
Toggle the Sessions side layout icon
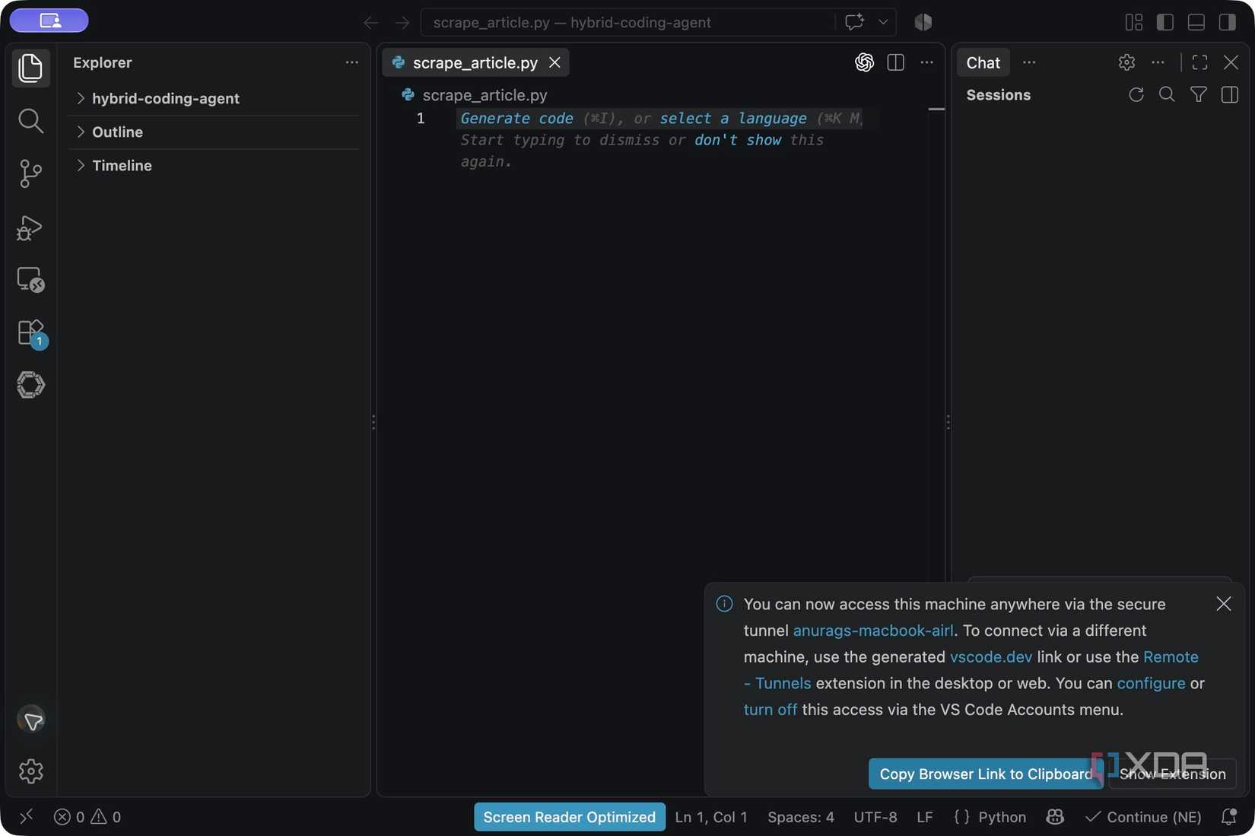(1229, 94)
